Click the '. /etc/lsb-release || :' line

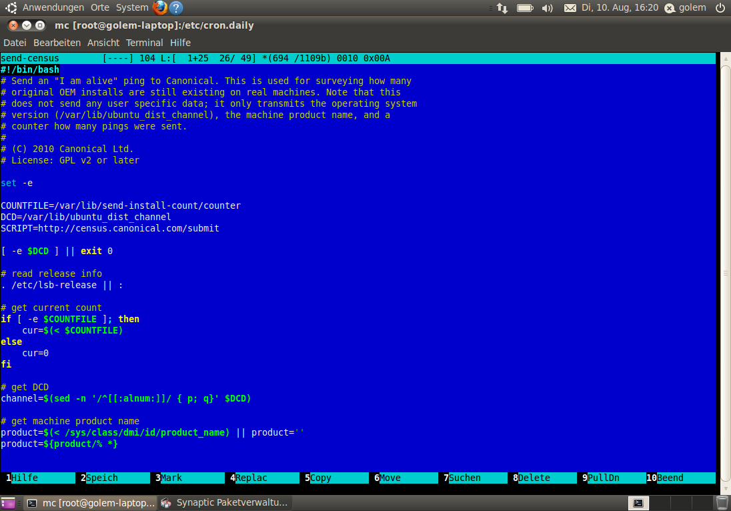62,286
